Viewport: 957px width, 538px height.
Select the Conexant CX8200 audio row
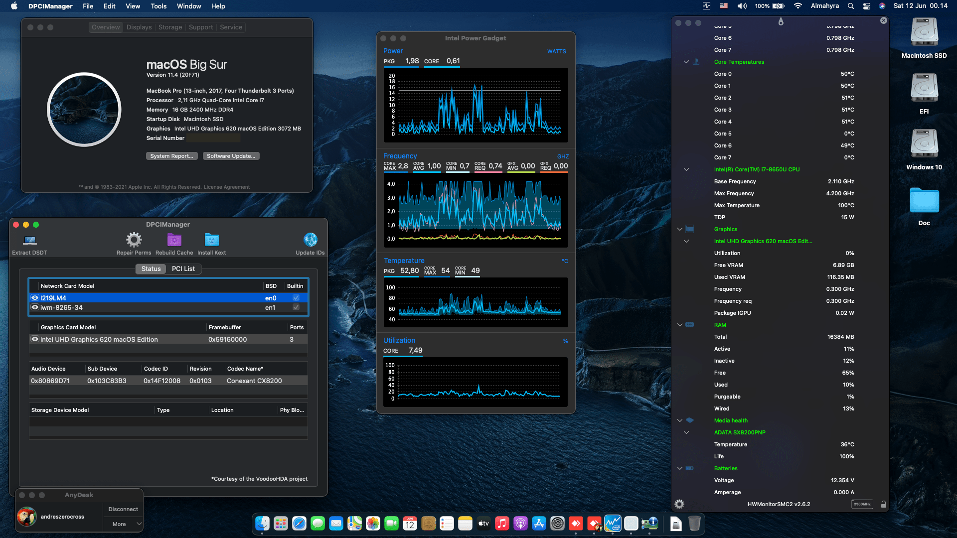tap(168, 381)
